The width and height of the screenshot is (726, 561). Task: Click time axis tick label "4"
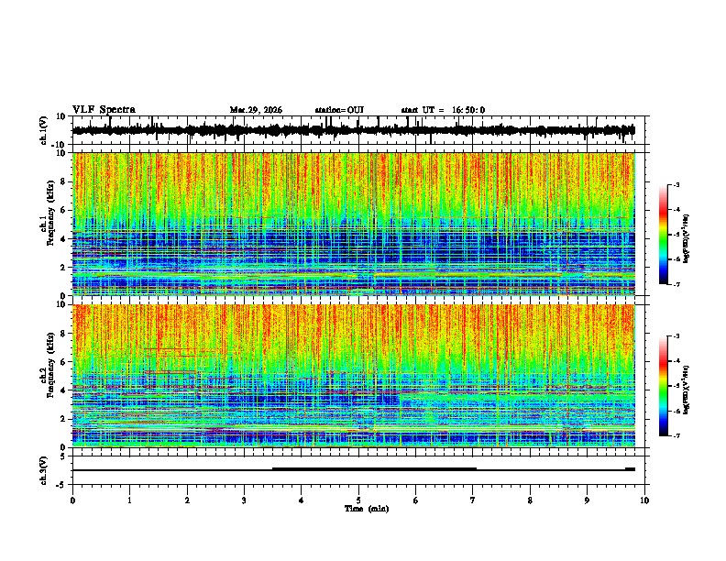(x=302, y=500)
